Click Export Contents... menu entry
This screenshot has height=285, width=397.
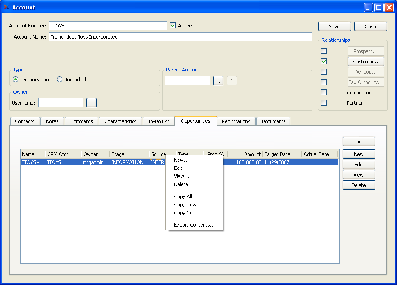tap(194, 225)
